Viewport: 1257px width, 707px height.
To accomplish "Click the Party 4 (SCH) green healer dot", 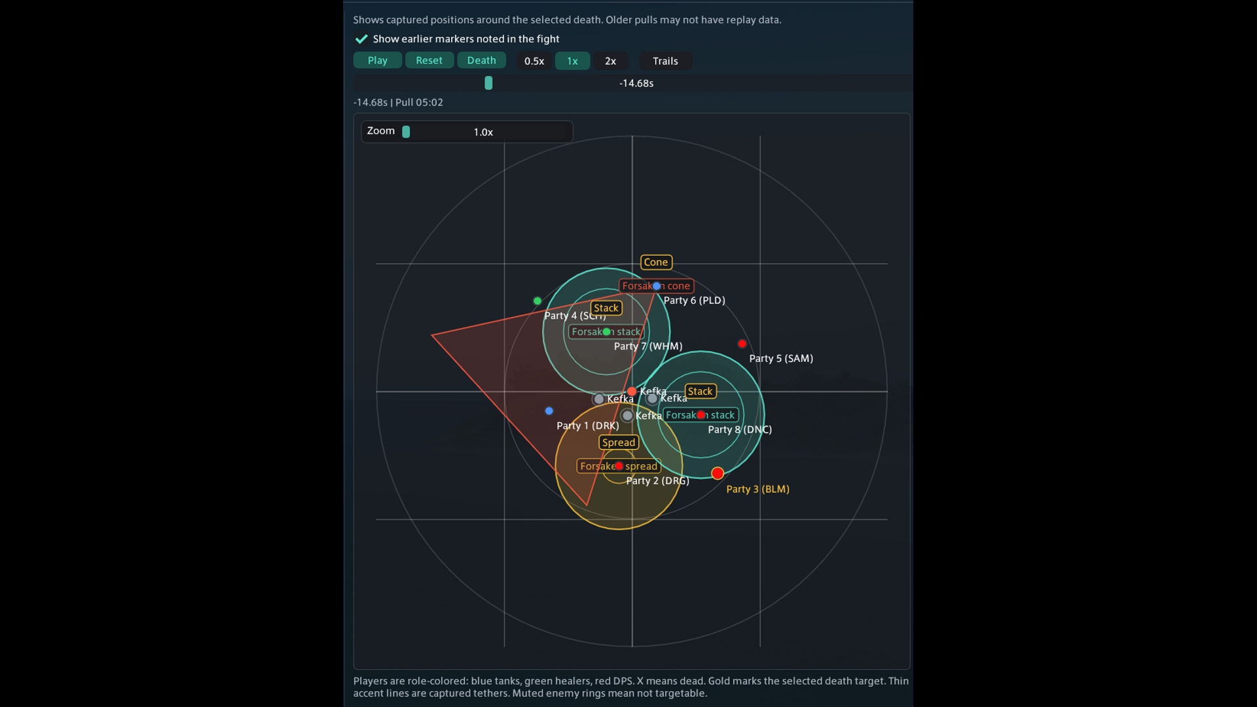I will 537,301.
